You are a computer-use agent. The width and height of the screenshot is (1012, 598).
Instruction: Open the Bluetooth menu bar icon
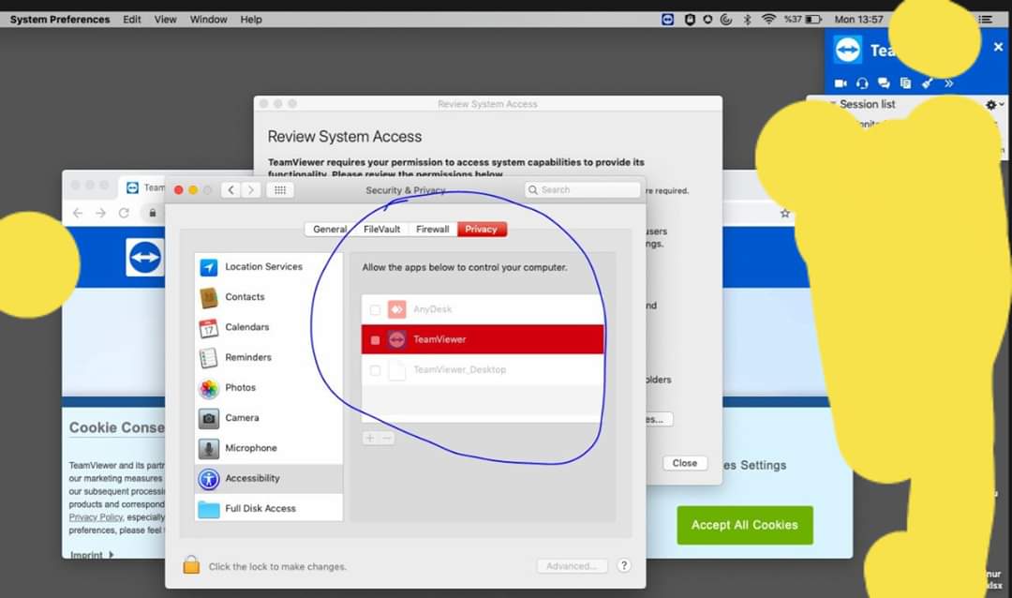pos(748,20)
